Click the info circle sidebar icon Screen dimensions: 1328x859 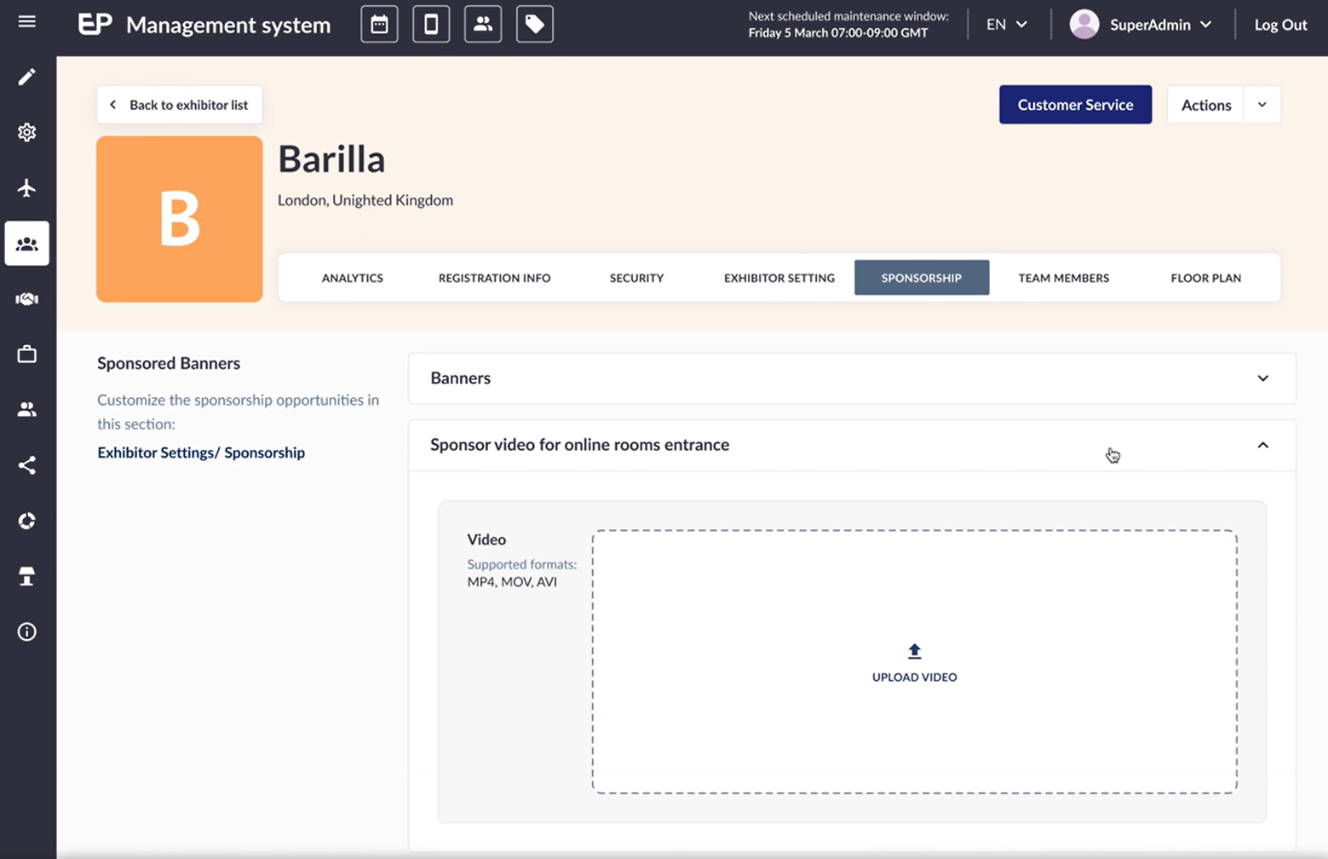[x=27, y=631]
